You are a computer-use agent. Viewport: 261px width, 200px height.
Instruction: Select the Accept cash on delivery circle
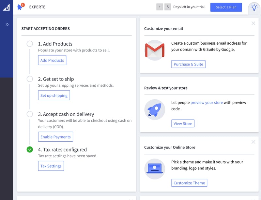pos(30,114)
